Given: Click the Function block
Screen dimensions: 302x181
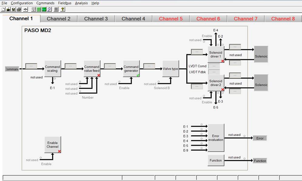Looking at the screenshot, I should point(216,160).
